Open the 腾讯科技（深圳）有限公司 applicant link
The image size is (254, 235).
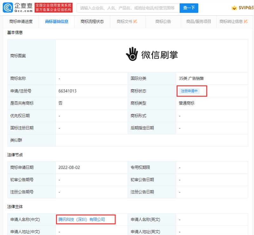click(x=82, y=219)
